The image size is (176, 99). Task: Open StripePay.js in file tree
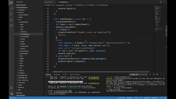point(25,34)
